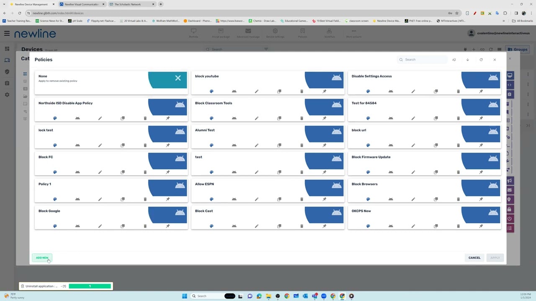536x301 pixels.
Task: Open the Teacher Training Res bookmark
Action: [17, 21]
